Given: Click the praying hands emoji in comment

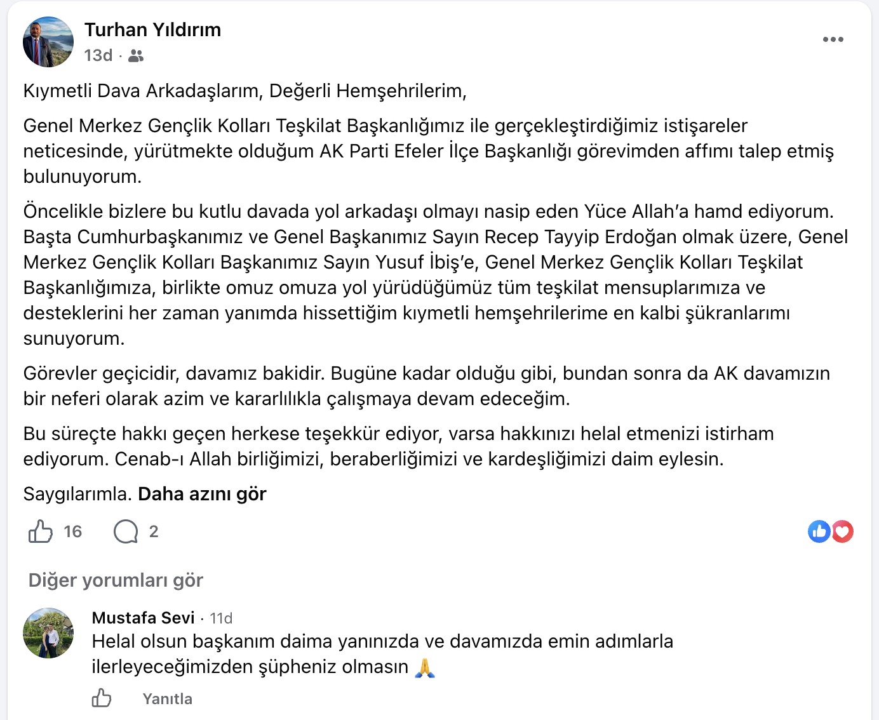Looking at the screenshot, I should click(425, 667).
